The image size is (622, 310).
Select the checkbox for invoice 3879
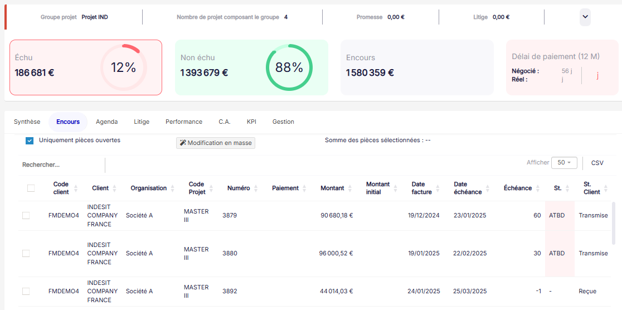[26, 216]
